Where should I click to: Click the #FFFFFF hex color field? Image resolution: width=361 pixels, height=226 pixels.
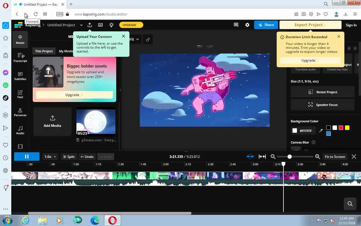click(x=306, y=131)
